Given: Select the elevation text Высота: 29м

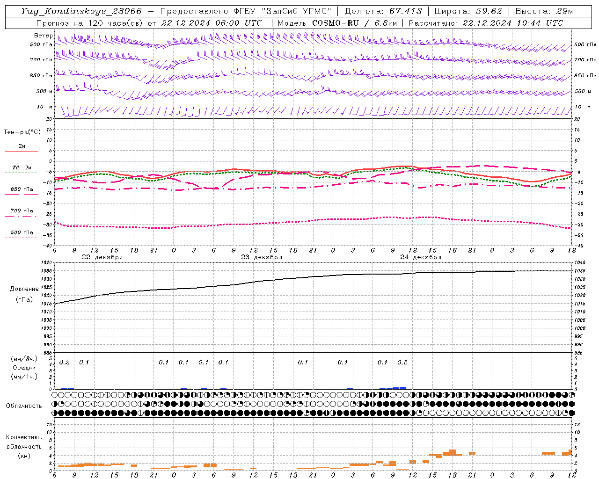Looking at the screenshot, I should (544, 11).
